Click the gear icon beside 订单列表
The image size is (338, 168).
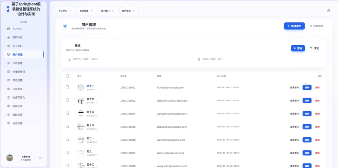click(9, 89)
